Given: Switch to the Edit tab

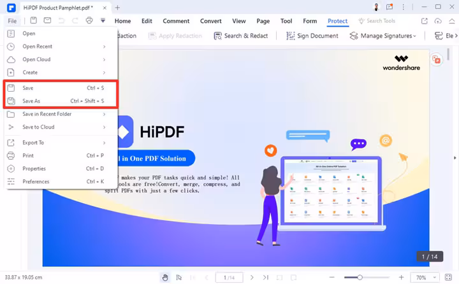Looking at the screenshot, I should (x=147, y=21).
